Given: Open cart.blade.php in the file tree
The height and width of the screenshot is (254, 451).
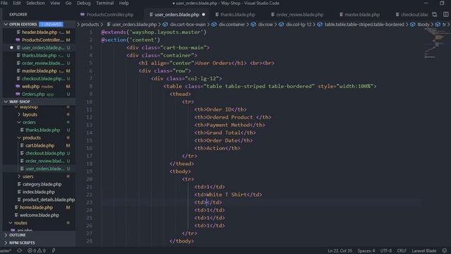Looking at the screenshot, I should point(39,145).
